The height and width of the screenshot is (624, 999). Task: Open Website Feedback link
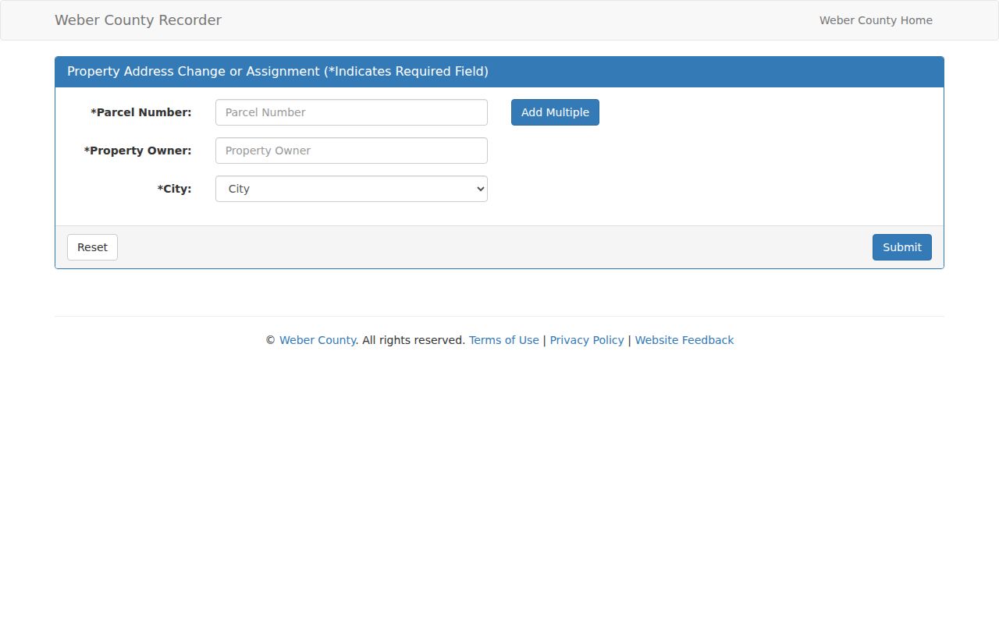tap(684, 340)
